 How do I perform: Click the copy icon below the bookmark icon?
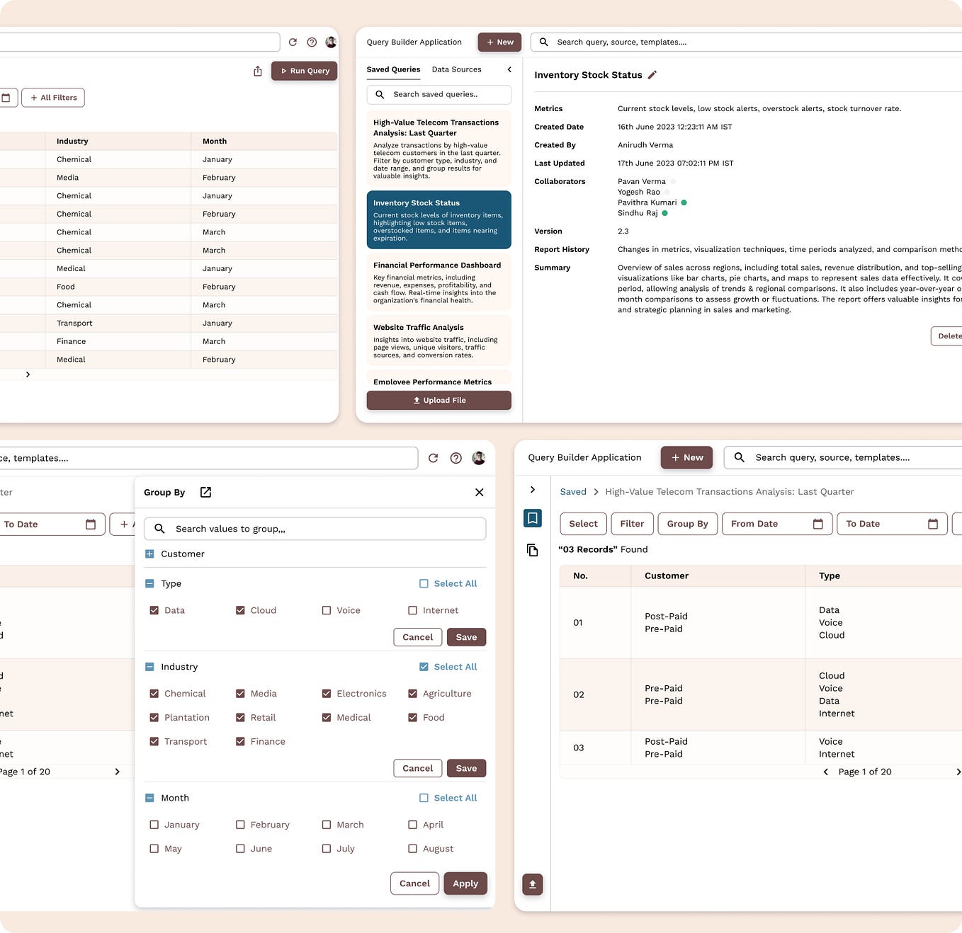[x=533, y=550]
